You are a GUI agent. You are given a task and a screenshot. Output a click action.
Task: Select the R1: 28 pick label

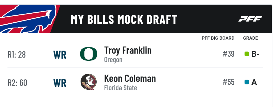[17, 55]
